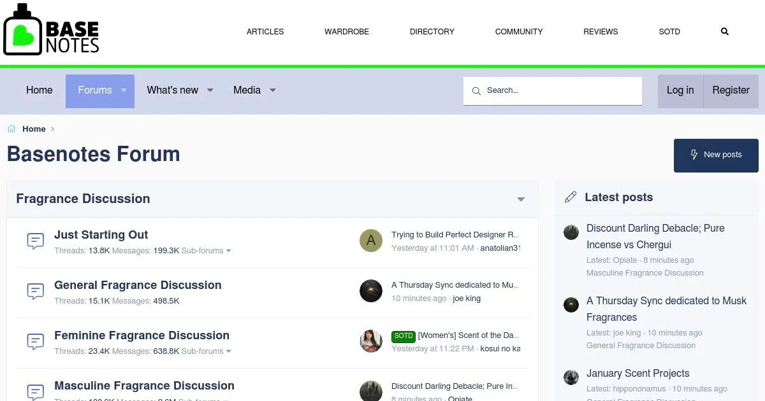
Task: Select the Forums nav tab
Action: coord(94,90)
